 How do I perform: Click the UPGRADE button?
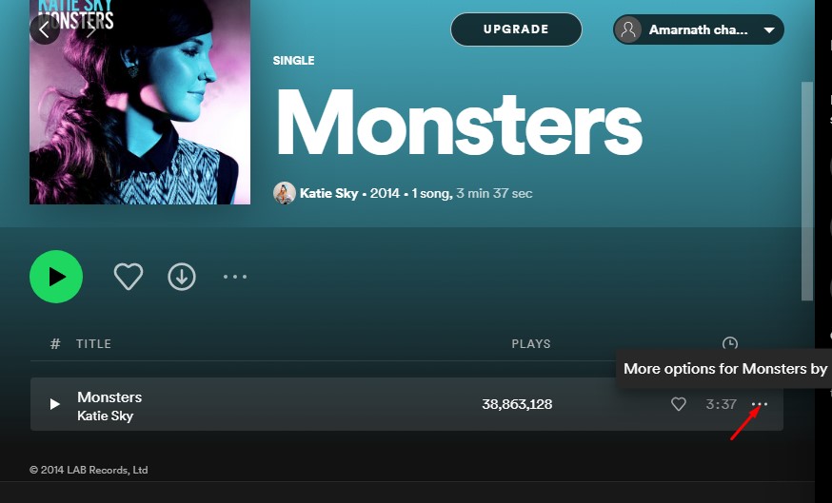click(x=516, y=29)
